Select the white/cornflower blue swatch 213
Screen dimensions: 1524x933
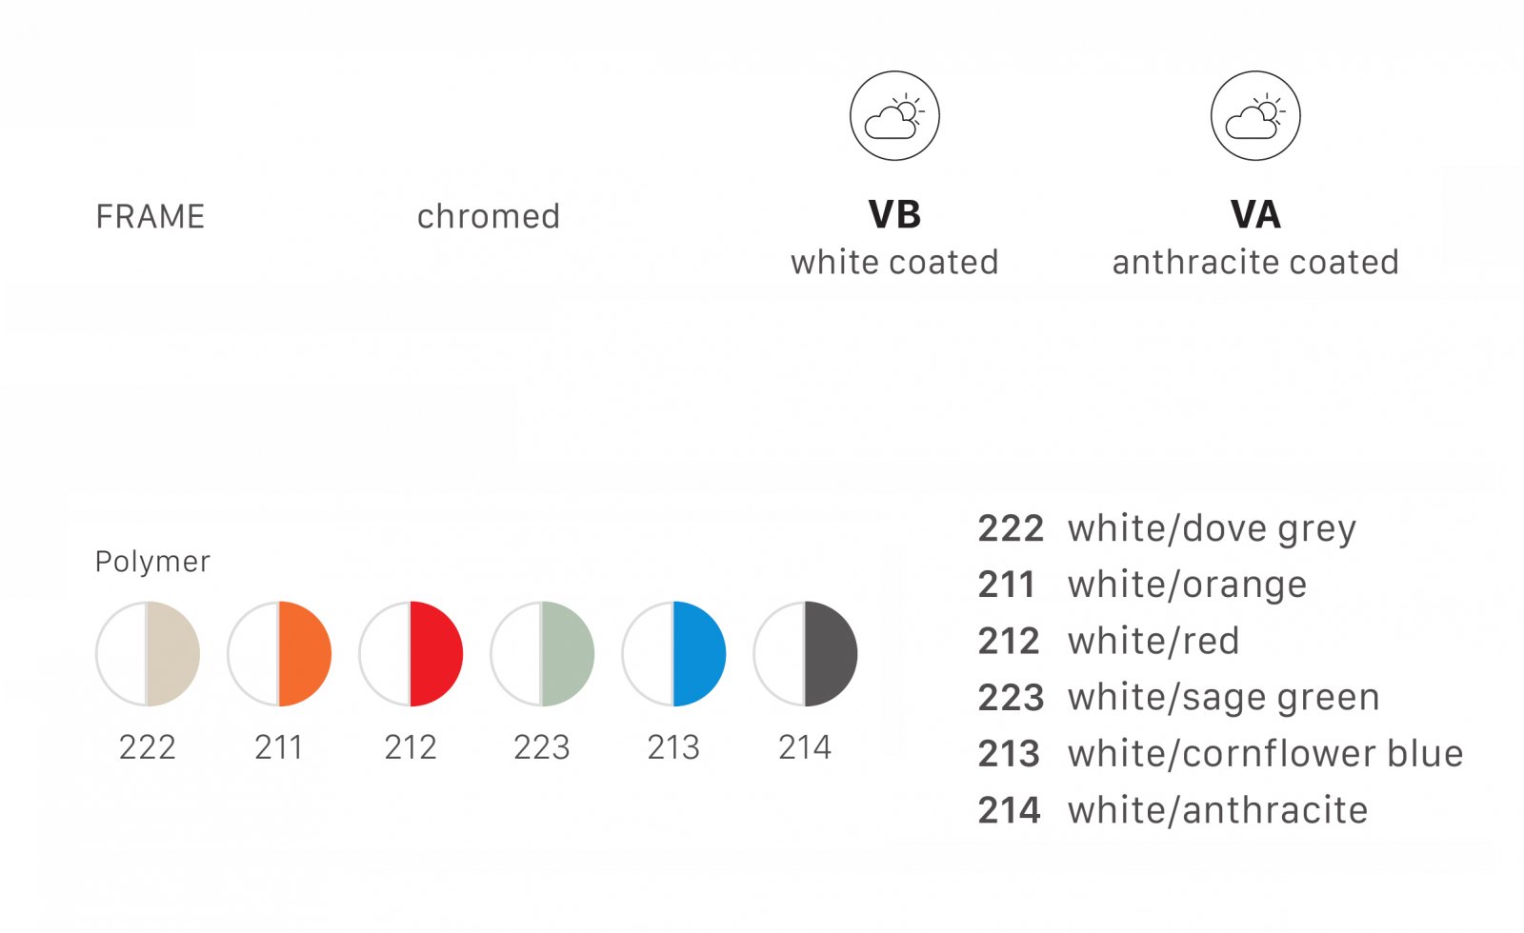[x=673, y=653]
